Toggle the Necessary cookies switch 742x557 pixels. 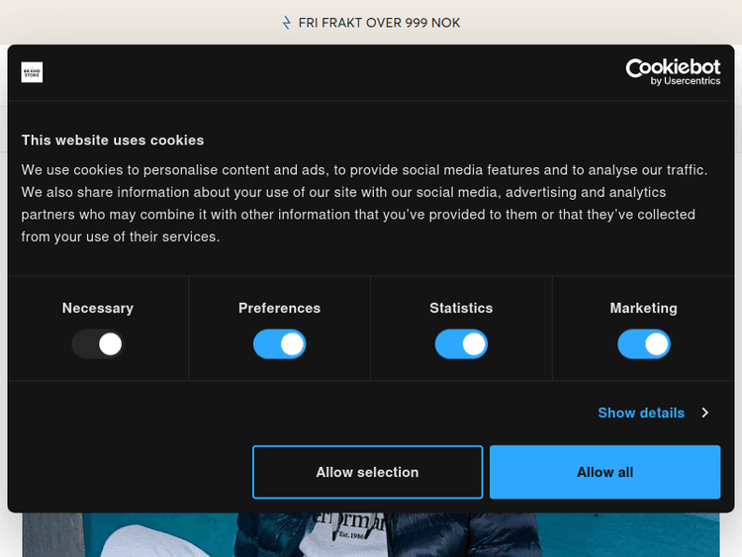[97, 344]
